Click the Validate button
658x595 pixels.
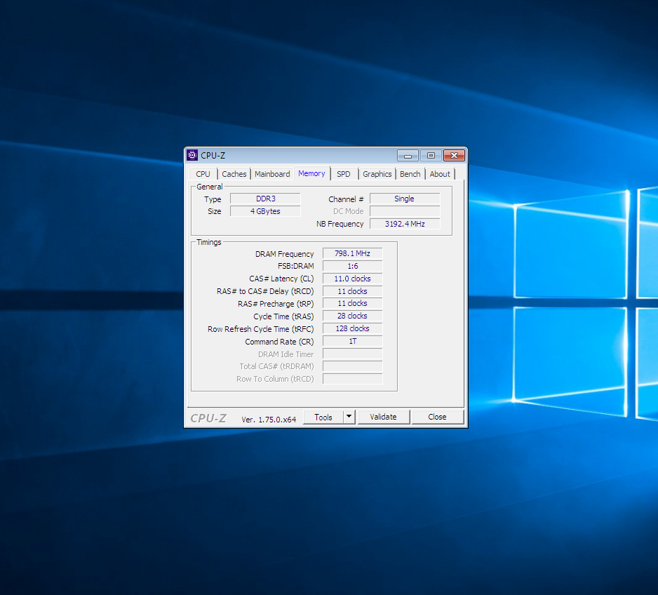(383, 417)
